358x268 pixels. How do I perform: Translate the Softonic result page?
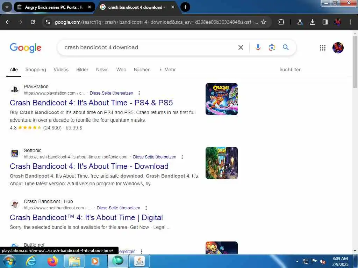[155, 157]
